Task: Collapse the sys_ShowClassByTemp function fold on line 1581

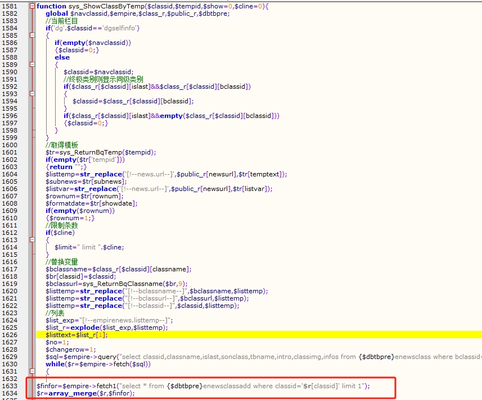Action: pyautogui.click(x=32, y=6)
